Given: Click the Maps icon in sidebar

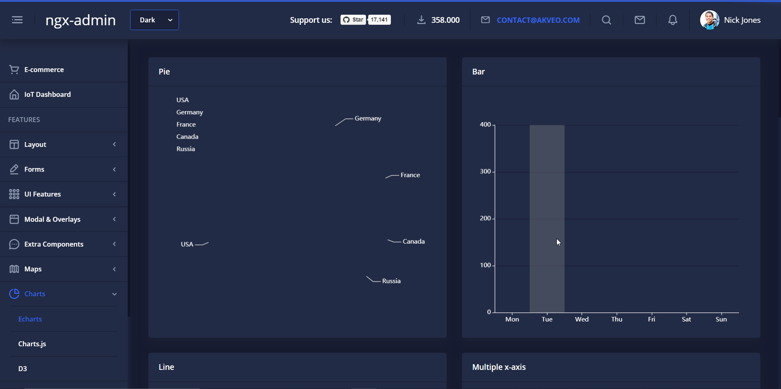Looking at the screenshot, I should click(14, 269).
